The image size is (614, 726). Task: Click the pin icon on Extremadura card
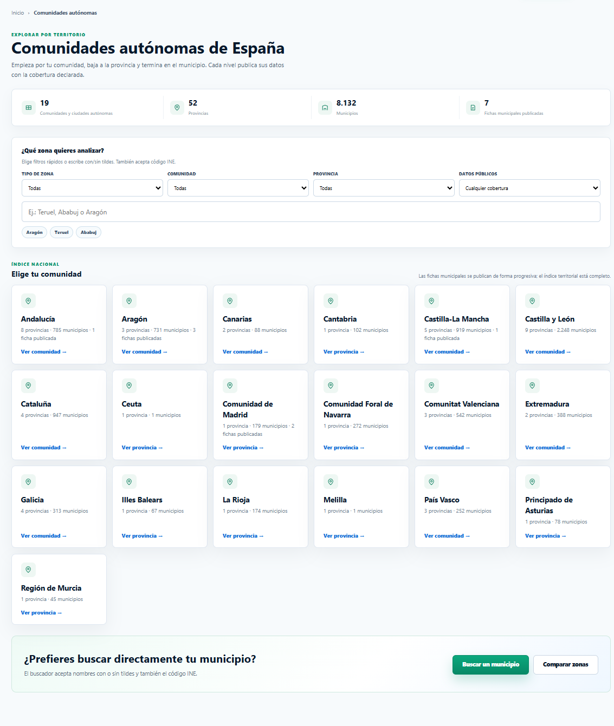(532, 386)
